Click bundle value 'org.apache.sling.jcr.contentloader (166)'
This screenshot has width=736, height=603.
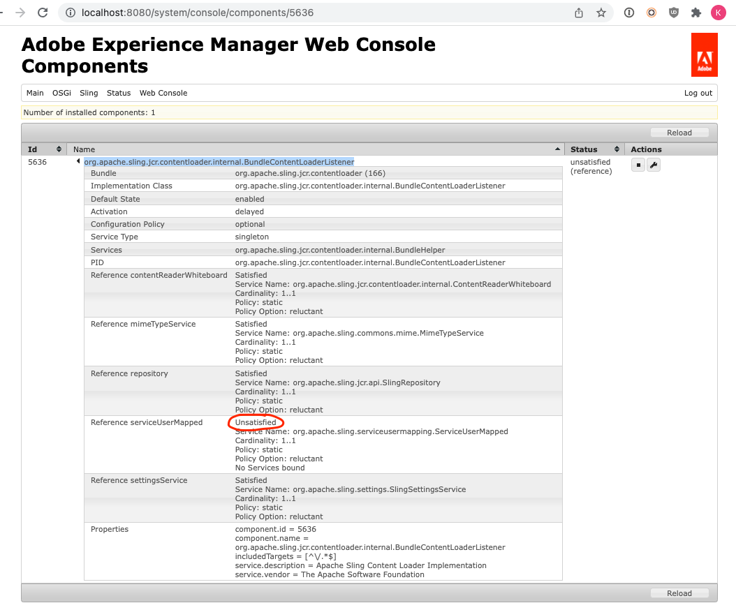tap(310, 173)
